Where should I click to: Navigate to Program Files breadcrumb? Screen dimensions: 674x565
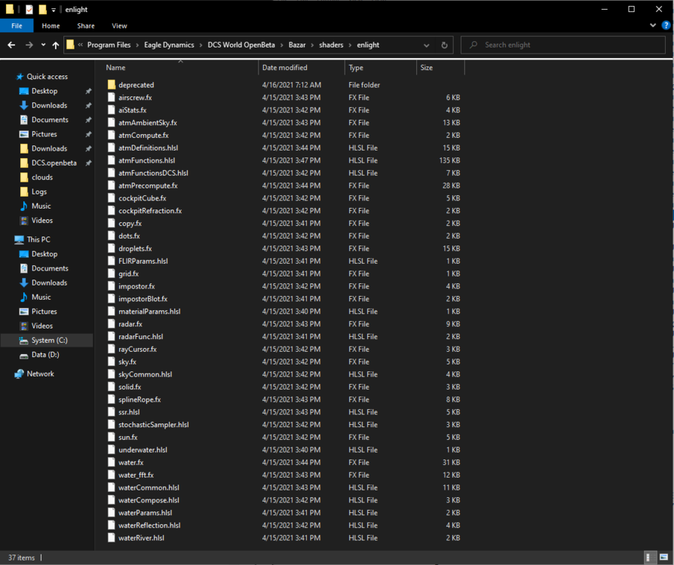pyautogui.click(x=109, y=44)
